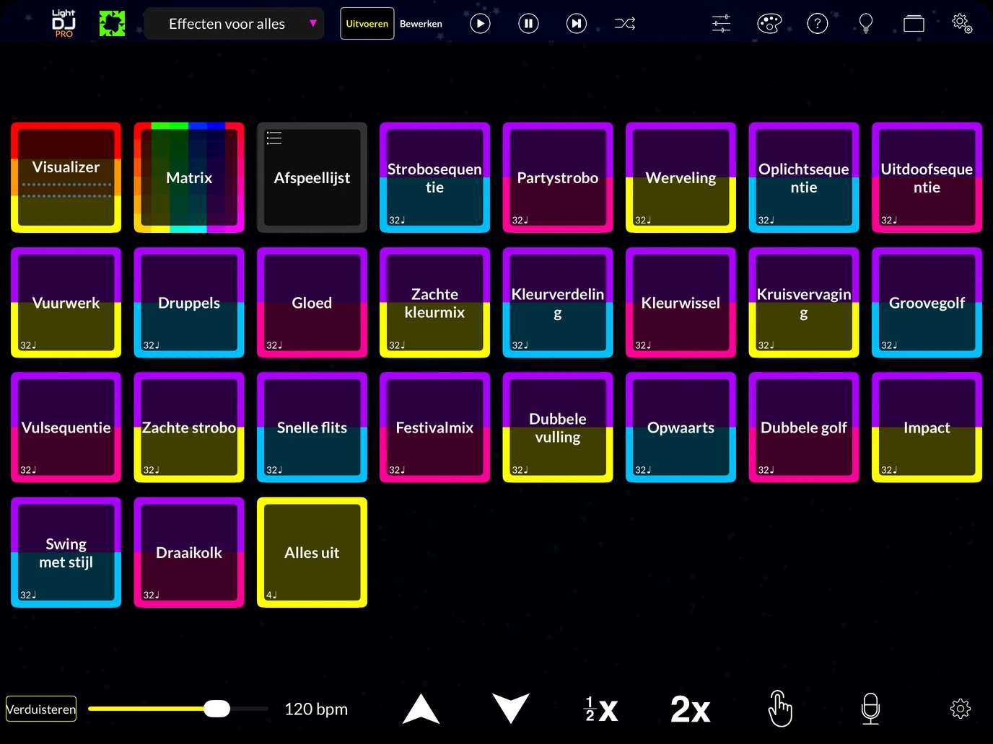Activate the Impact effect tile
Screen dimensions: 993x744
tap(927, 428)
